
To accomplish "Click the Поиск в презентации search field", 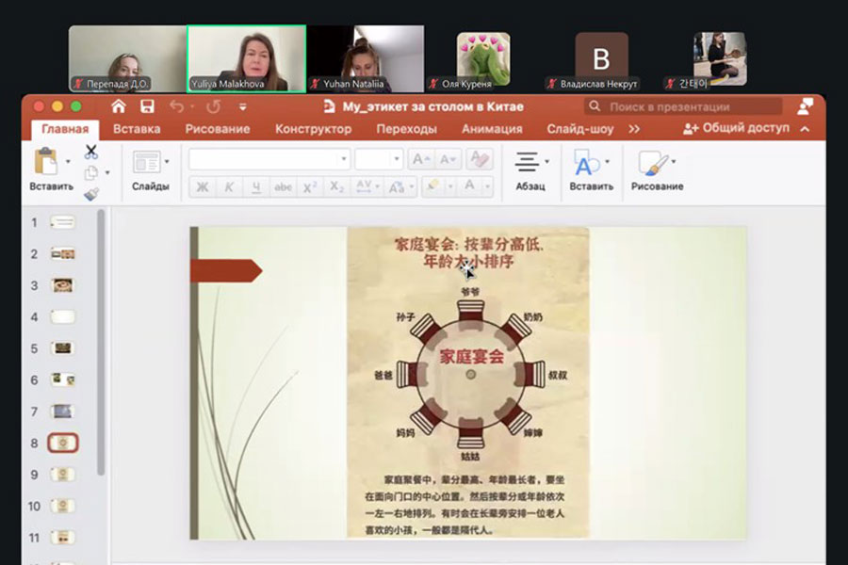I will point(683,106).
